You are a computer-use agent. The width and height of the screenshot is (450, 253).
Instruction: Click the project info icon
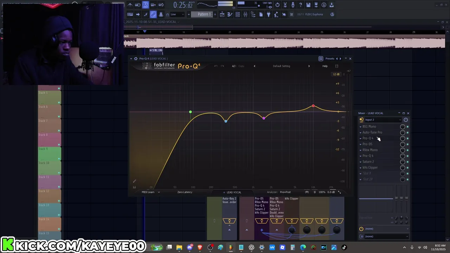click(x=324, y=5)
